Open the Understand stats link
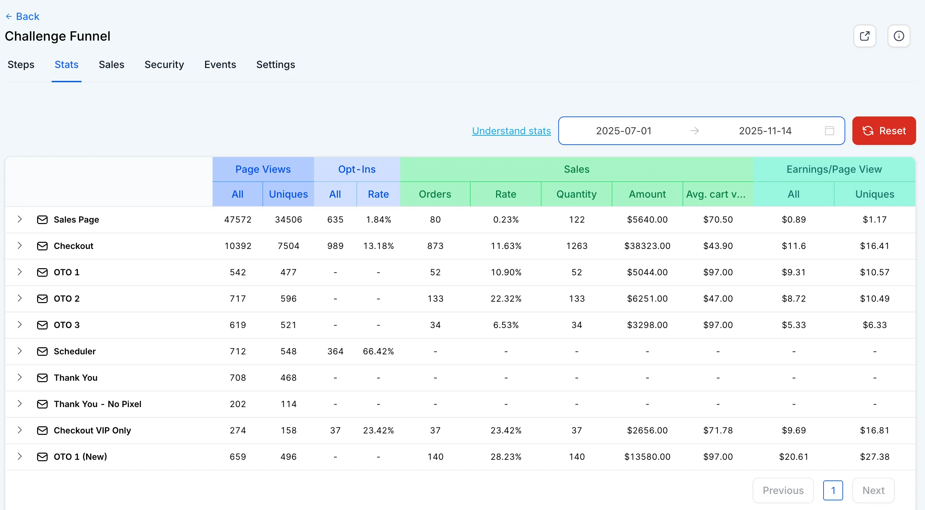The image size is (925, 510). pyautogui.click(x=511, y=131)
